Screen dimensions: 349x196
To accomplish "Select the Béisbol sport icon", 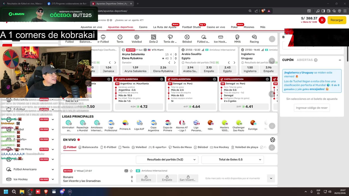I will click(187, 39).
